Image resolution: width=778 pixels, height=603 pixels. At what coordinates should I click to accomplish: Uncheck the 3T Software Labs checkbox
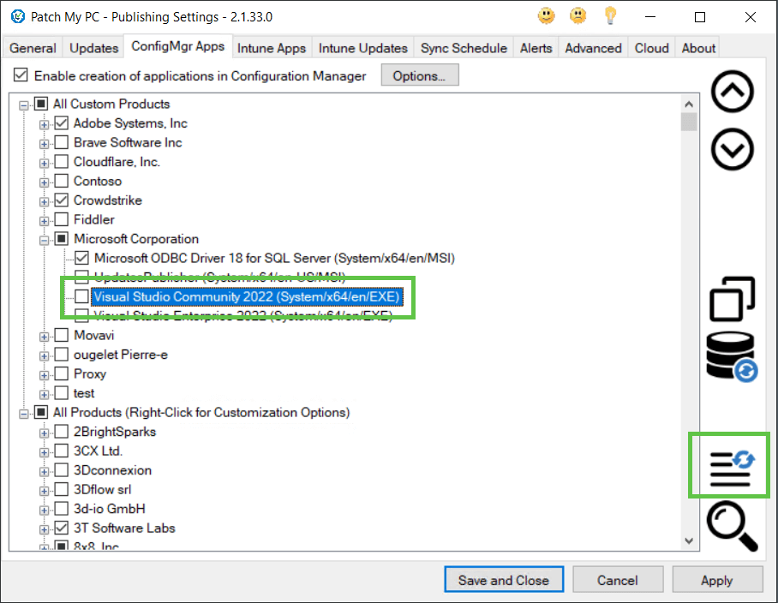tap(62, 528)
